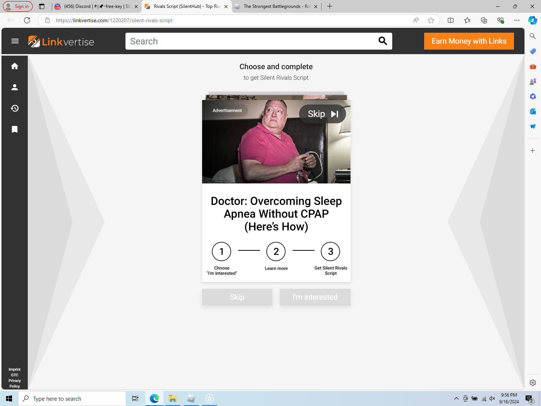Screen dimensions: 541x406
Task: Open the muted volume icon in tray
Action: [492, 398]
